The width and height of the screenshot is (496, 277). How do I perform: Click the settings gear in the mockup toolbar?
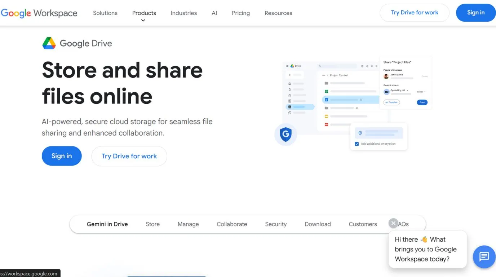tap(367, 66)
